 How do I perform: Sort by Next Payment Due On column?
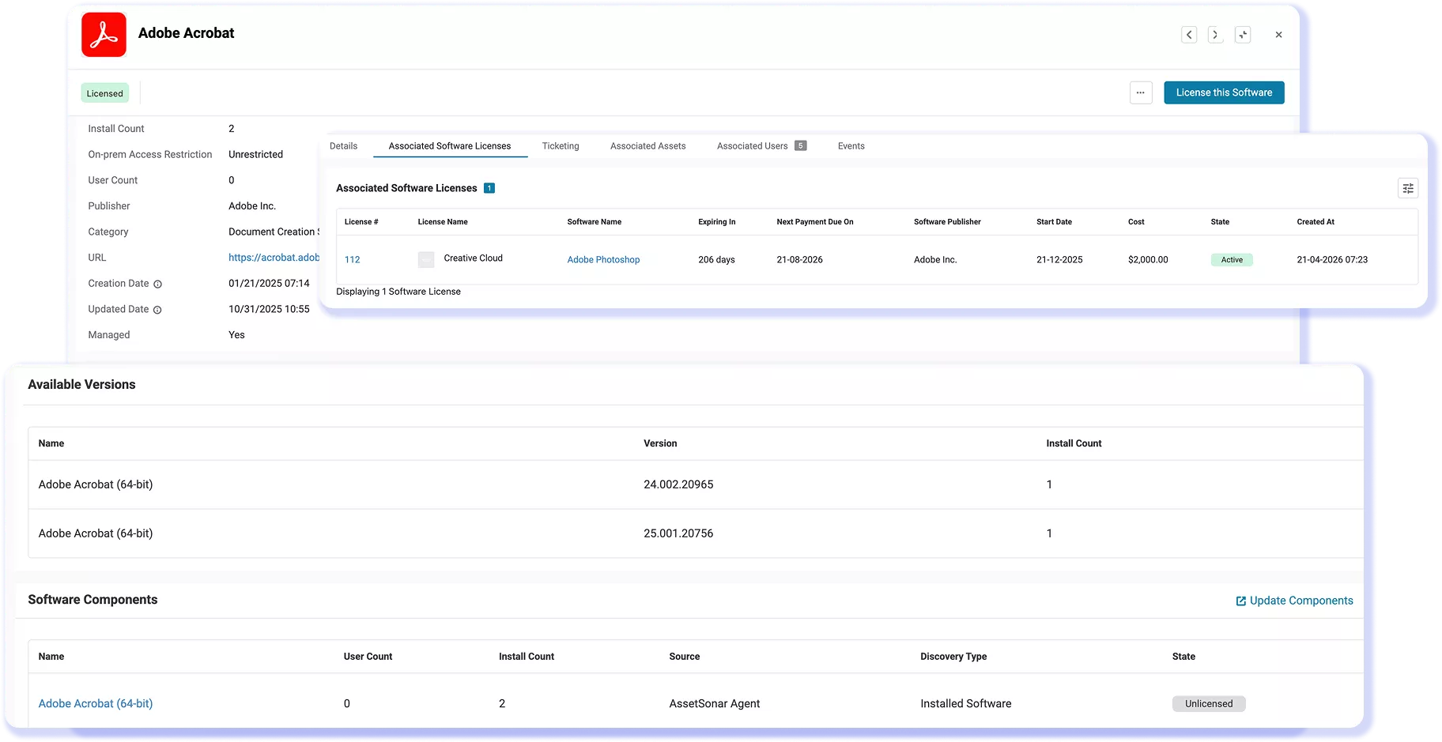(815, 222)
